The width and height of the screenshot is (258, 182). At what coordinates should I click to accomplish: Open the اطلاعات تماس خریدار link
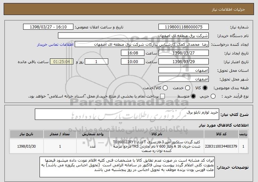55,44
